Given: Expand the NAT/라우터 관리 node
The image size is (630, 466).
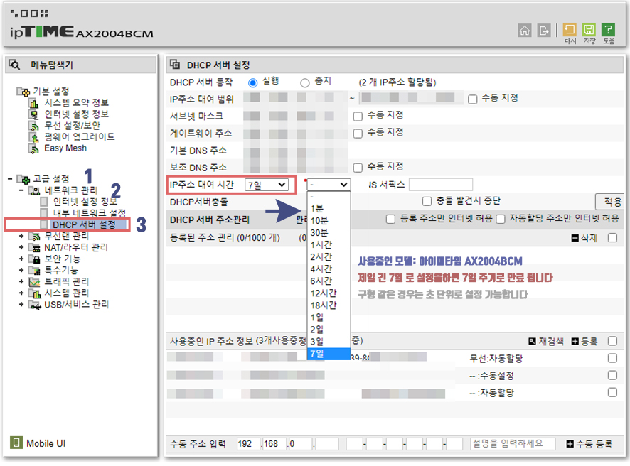Looking at the screenshot, I should tap(21, 247).
